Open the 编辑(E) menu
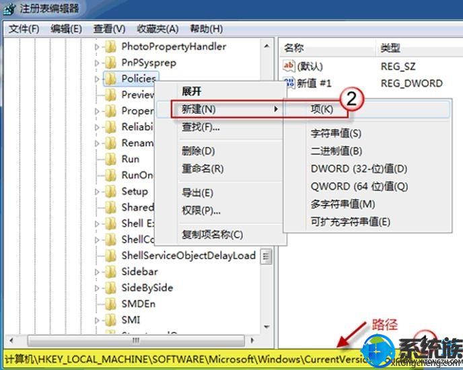The width and height of the screenshot is (463, 370). tap(66, 29)
